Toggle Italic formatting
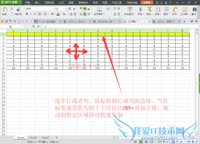Viewport: 200px width, 144px height. coord(31,14)
